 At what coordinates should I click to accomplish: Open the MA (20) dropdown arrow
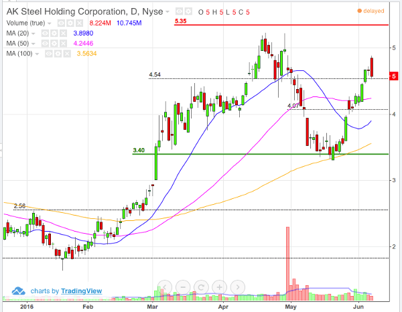click(x=33, y=33)
